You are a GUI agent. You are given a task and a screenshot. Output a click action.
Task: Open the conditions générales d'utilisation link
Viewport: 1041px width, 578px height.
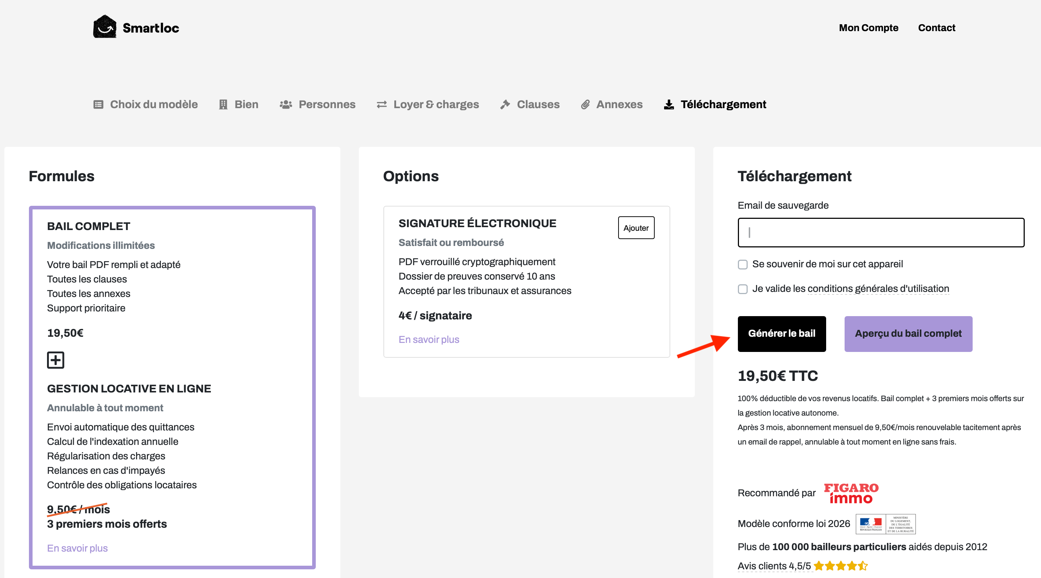878,289
